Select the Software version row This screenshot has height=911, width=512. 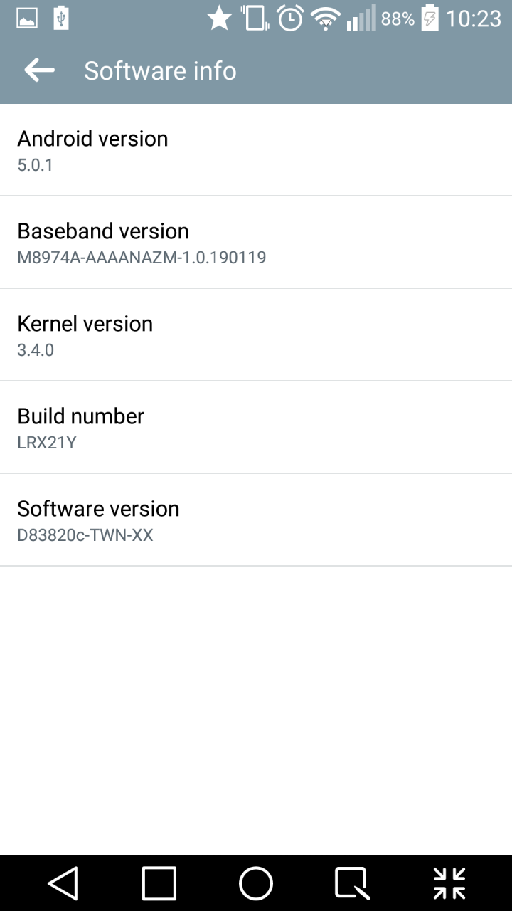tap(256, 520)
